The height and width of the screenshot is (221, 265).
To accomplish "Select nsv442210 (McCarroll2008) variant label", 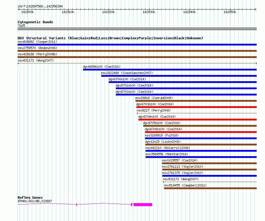I will point(168,148).
